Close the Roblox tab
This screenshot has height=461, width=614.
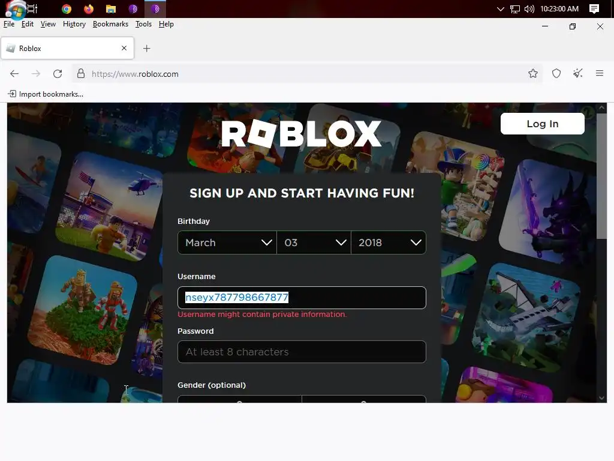(x=124, y=48)
